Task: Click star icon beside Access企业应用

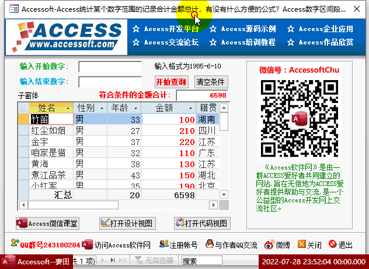Action: pyautogui.click(x=291, y=29)
